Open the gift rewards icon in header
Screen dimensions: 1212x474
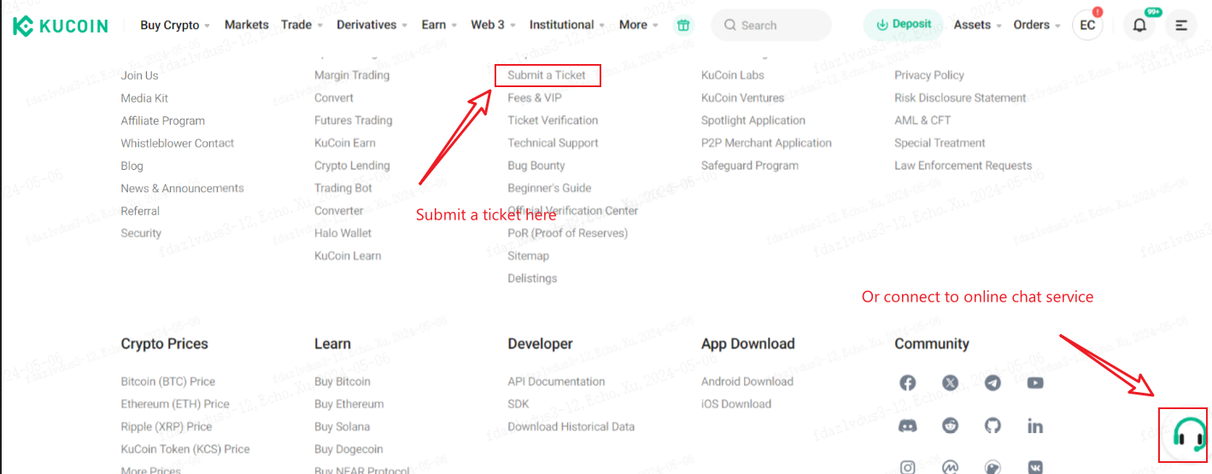pyautogui.click(x=682, y=25)
